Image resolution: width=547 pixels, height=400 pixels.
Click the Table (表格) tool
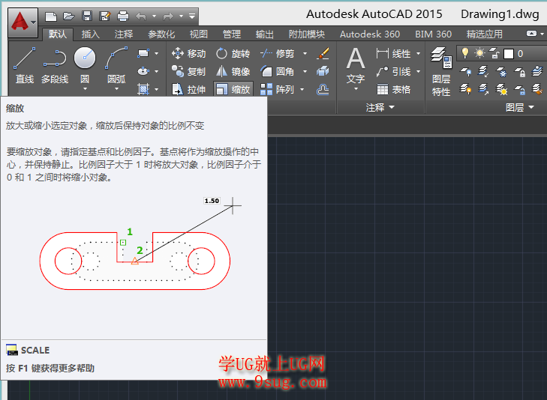pos(394,89)
